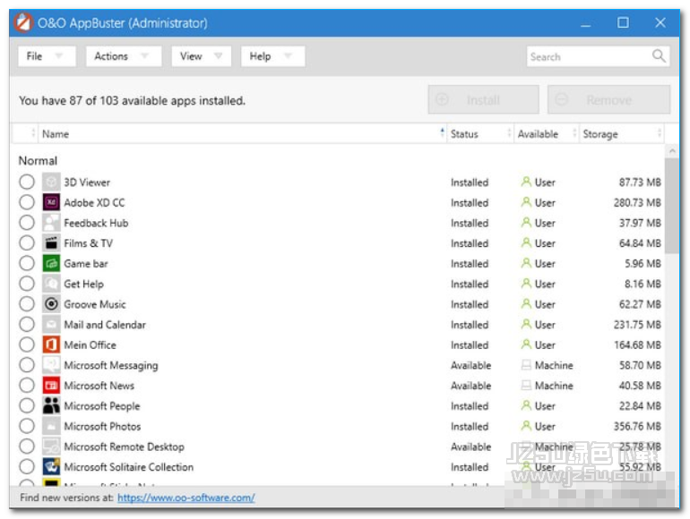Click the Microsoft People row name
The width and height of the screenshot is (690, 519).
coord(102,406)
